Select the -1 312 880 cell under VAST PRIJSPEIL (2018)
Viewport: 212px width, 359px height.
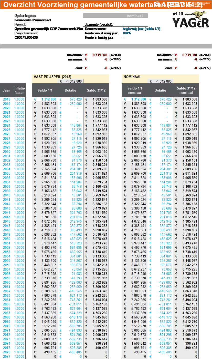70,81
